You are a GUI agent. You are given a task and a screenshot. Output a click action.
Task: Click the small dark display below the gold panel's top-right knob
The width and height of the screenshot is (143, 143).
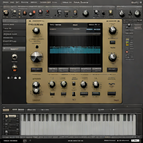[x=113, y=42]
